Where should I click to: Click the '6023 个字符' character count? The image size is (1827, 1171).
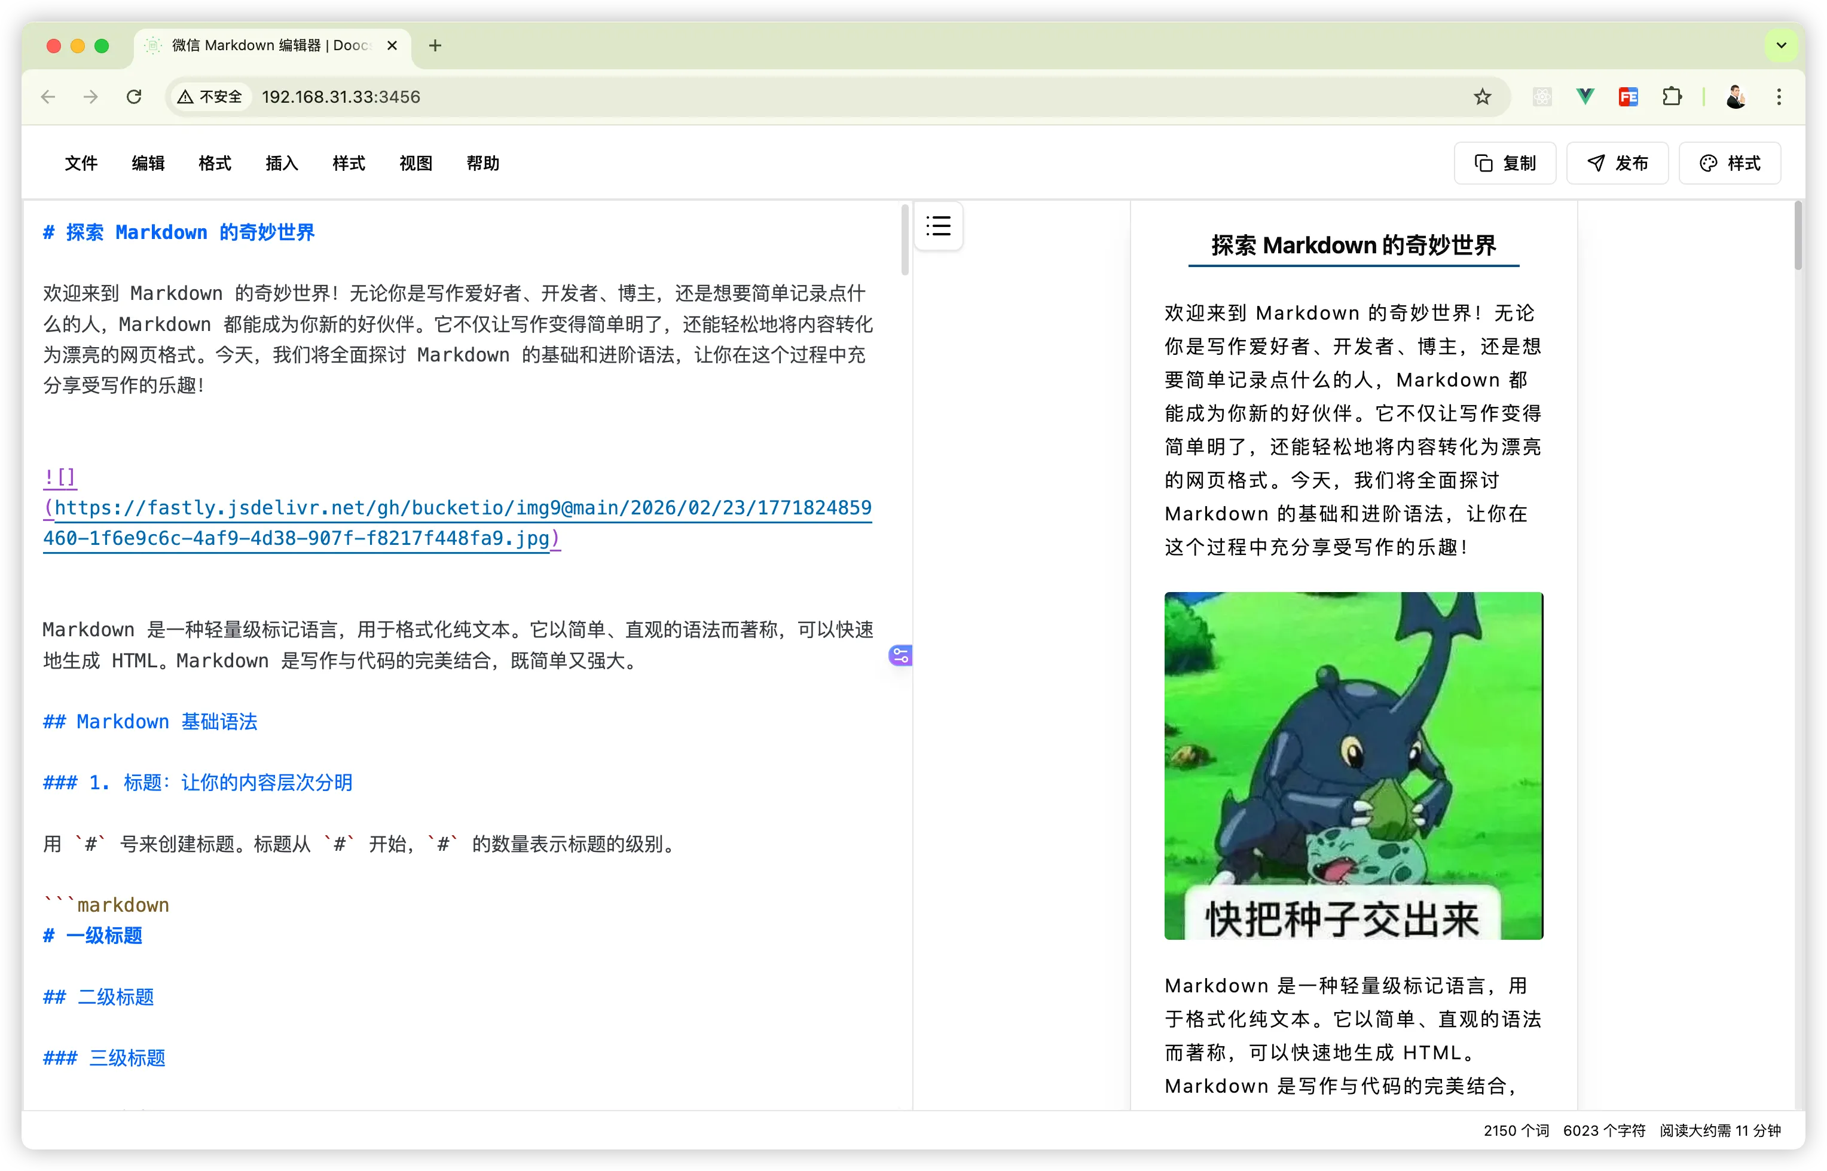click(1604, 1131)
